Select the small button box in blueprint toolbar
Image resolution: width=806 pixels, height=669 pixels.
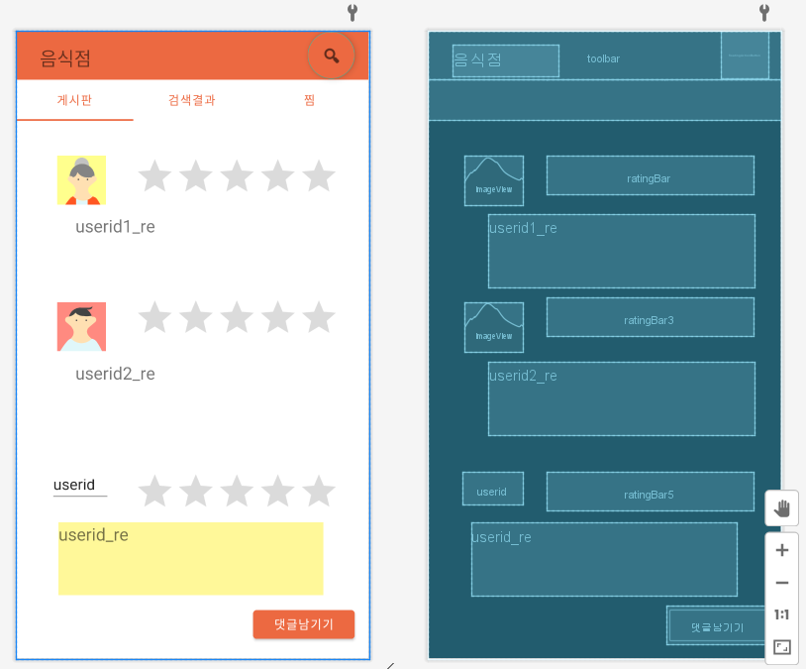coord(745,56)
